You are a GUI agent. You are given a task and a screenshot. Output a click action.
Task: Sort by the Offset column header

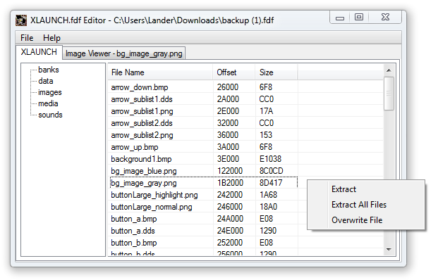point(234,72)
